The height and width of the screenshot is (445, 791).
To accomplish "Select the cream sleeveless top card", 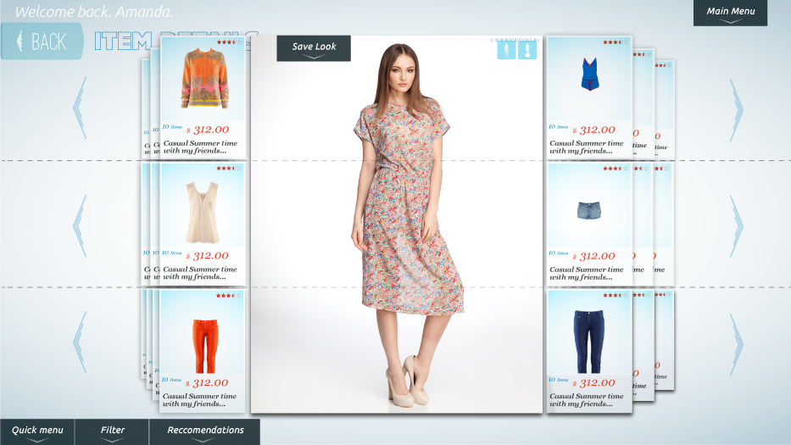I will click(x=203, y=224).
